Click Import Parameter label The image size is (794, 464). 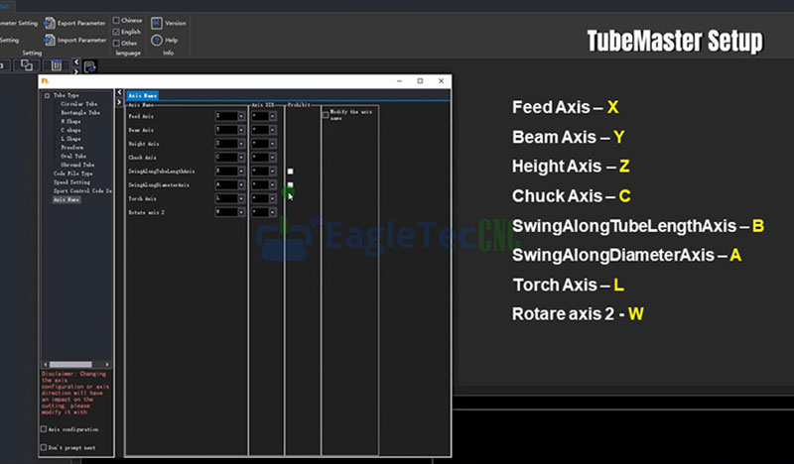pos(81,40)
